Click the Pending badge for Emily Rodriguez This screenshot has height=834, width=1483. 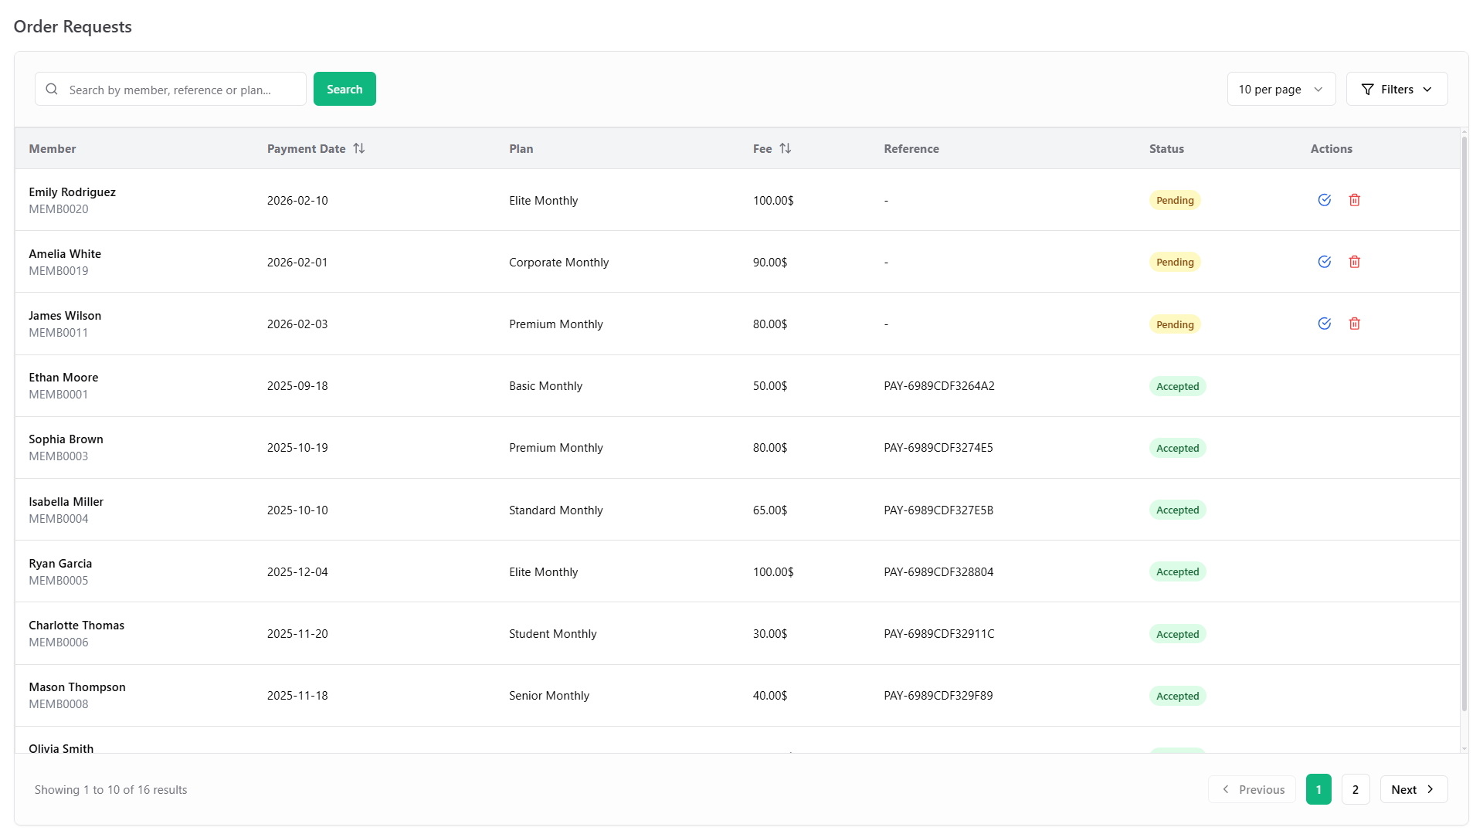[x=1175, y=200]
